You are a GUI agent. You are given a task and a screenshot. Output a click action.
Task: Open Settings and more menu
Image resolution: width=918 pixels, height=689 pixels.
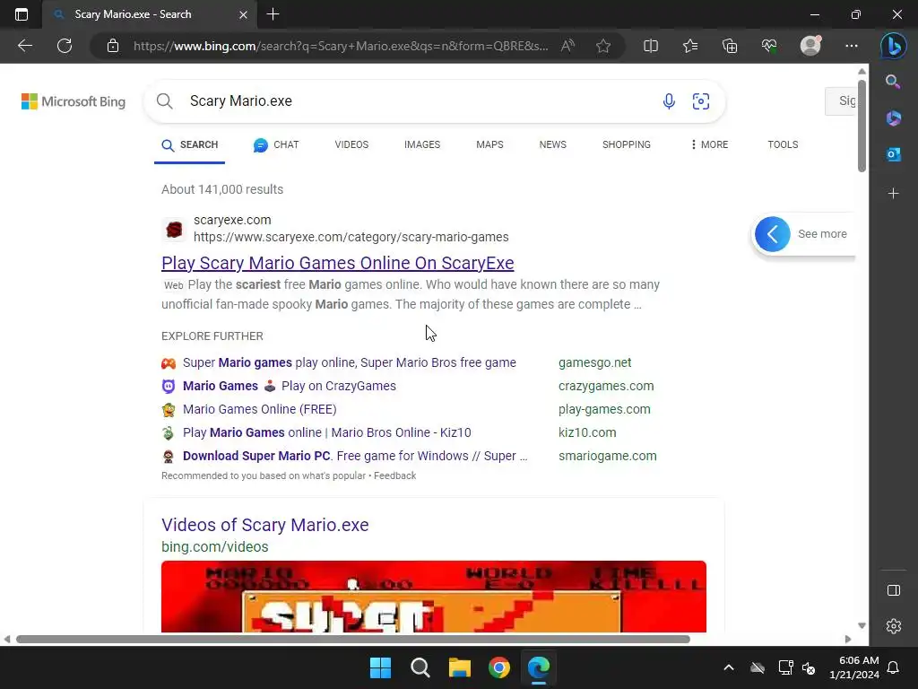(852, 46)
